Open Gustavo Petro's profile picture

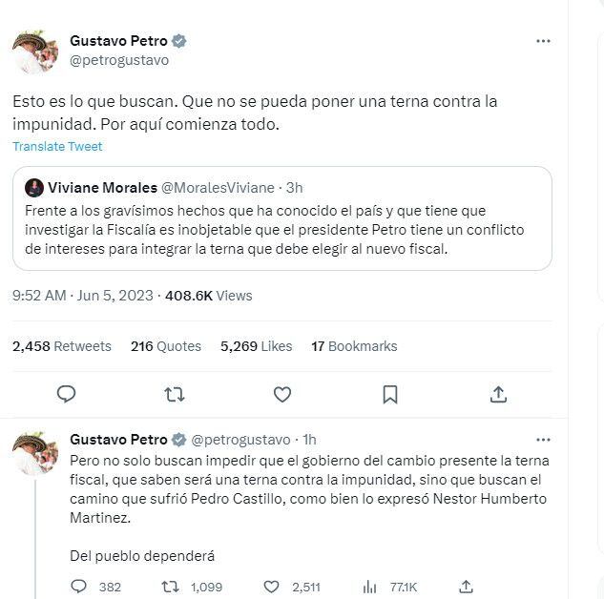point(35,51)
